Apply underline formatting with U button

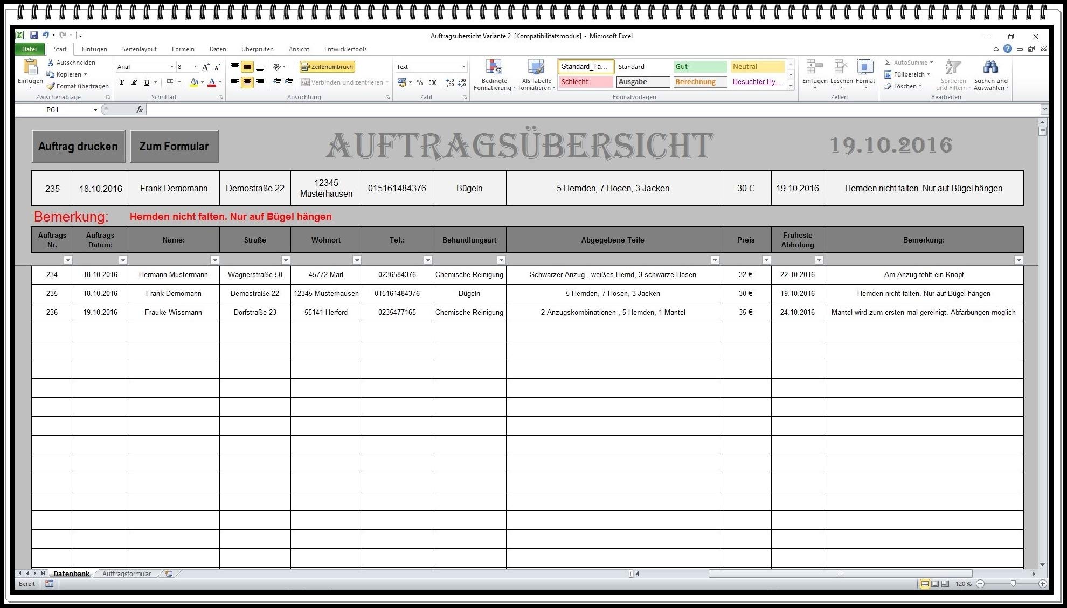147,82
